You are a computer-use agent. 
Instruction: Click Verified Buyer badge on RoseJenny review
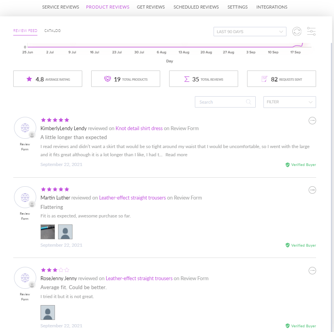pos(300,326)
